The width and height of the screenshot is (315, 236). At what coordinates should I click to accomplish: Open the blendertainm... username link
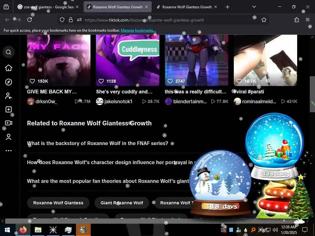(190, 101)
